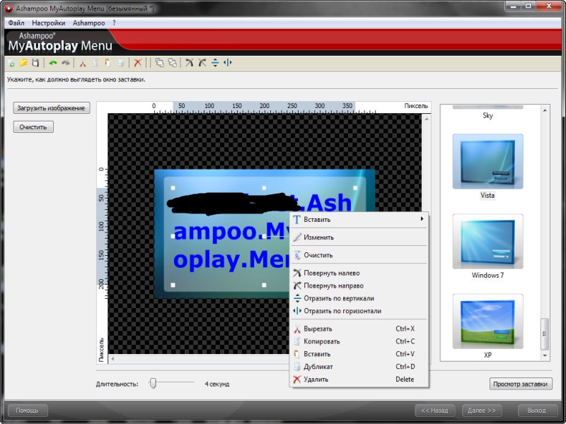Choose Очистить in the context menu
Screen dimensions: 566x424
click(x=359, y=255)
